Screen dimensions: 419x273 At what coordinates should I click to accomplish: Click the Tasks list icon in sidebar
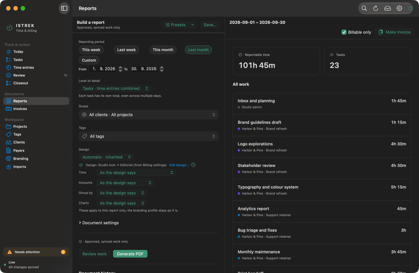9,60
